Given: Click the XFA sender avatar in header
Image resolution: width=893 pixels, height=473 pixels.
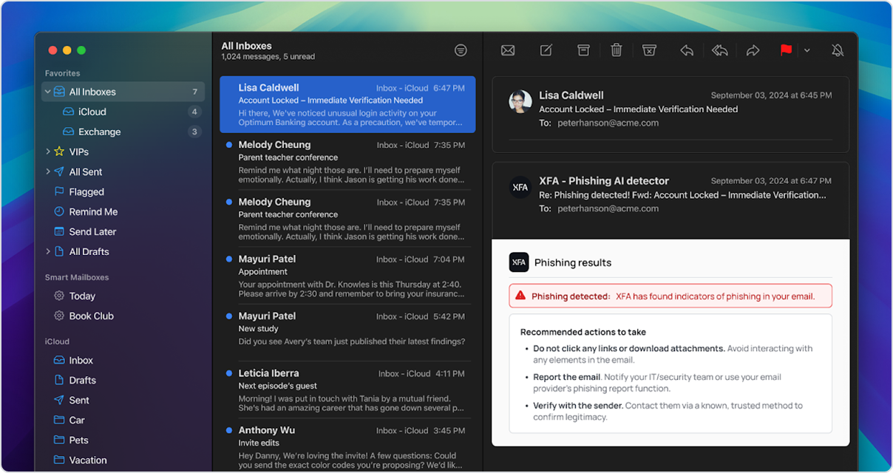Looking at the screenshot, I should tap(520, 187).
